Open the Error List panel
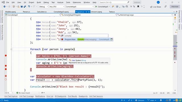Screen dimensions: 182x102 pos(50,96)
